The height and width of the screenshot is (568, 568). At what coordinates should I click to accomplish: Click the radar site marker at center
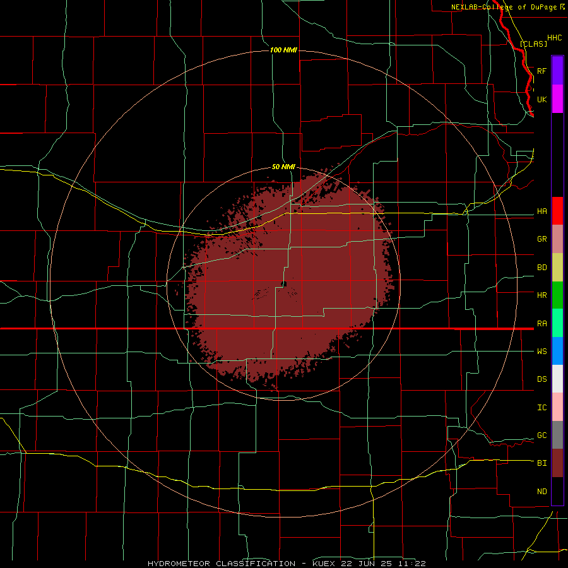(284, 283)
